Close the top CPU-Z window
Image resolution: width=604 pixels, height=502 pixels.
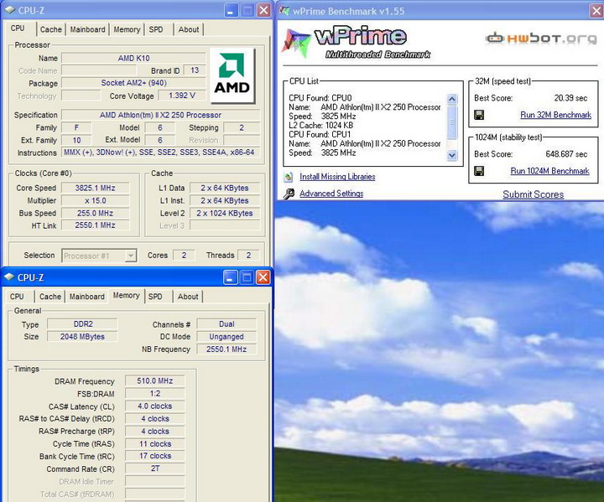click(264, 10)
